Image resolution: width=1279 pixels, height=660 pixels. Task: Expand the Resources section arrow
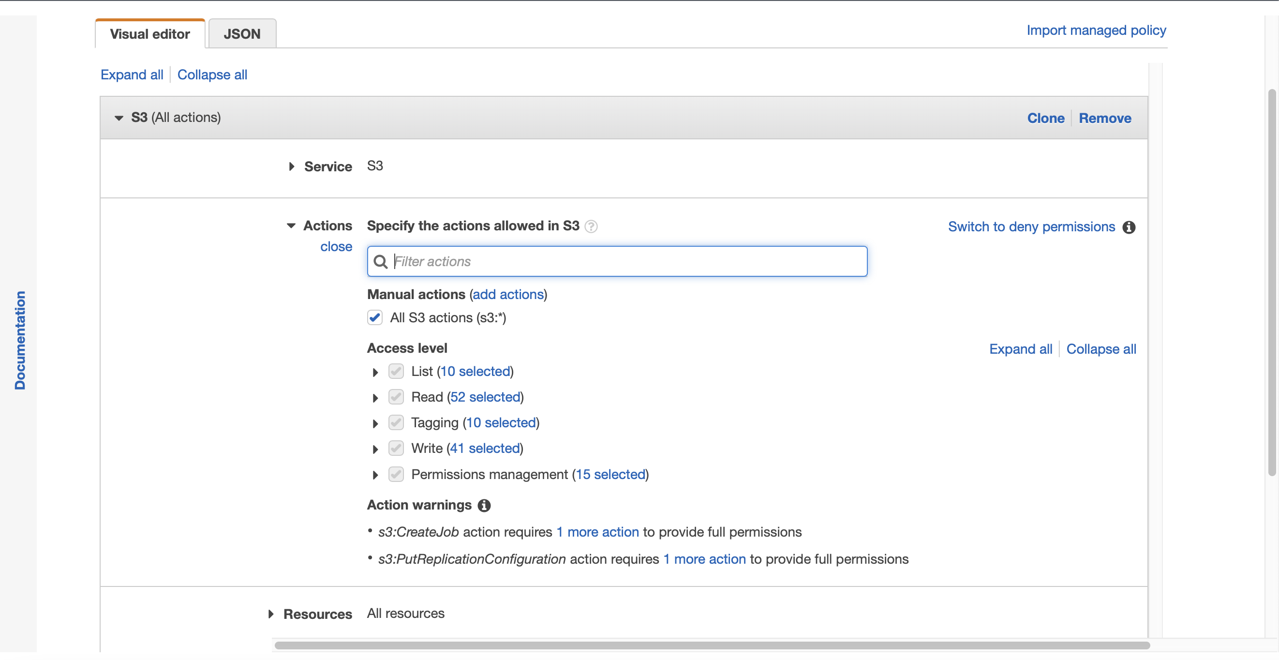click(270, 615)
